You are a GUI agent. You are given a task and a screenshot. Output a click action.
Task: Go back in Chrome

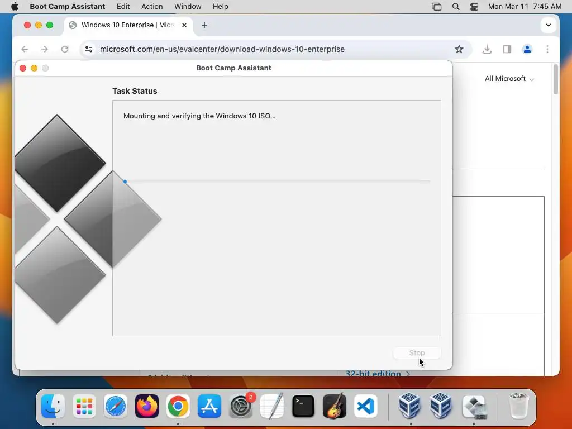pyautogui.click(x=25, y=49)
